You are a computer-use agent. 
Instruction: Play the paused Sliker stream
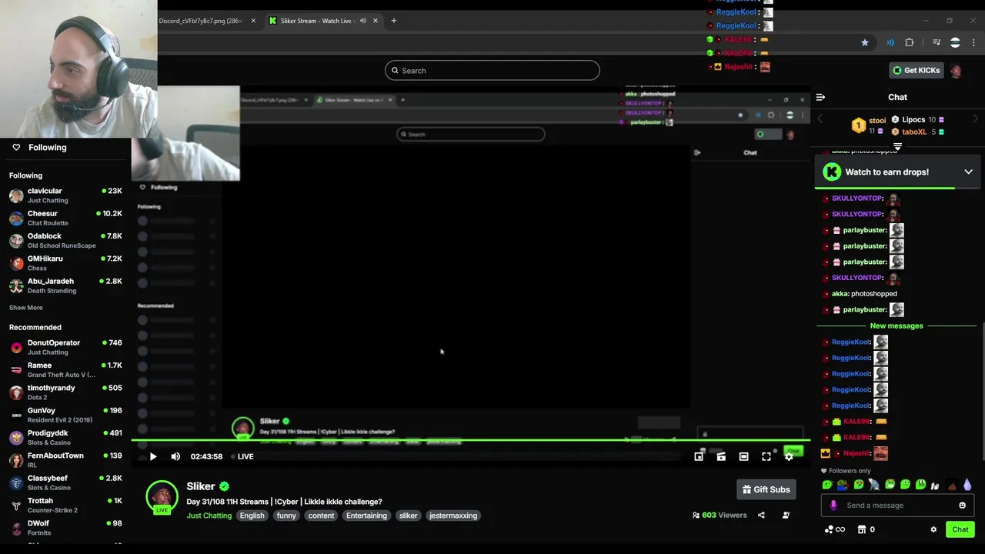pyautogui.click(x=152, y=456)
